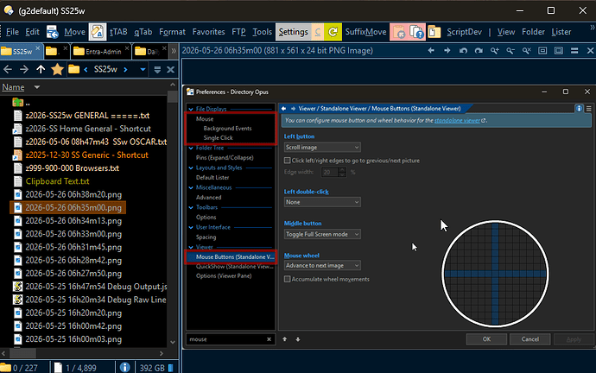Show next image in viewer pane toolbar
Viewport: 596px width, 373px height.
tap(447, 51)
